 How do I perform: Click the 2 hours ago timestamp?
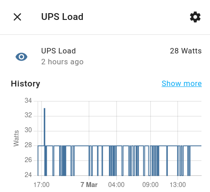click(62, 62)
